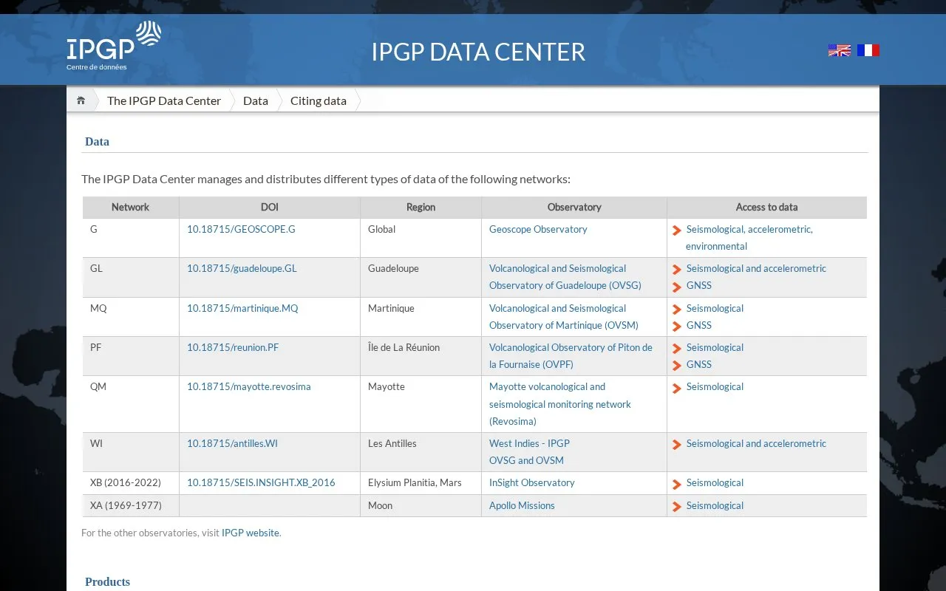The image size is (946, 591).
Task: Switch language to English flag
Action: [x=839, y=50]
